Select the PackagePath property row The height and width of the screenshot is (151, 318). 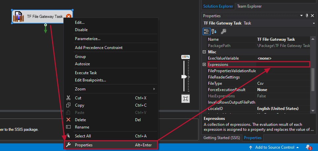point(258,46)
